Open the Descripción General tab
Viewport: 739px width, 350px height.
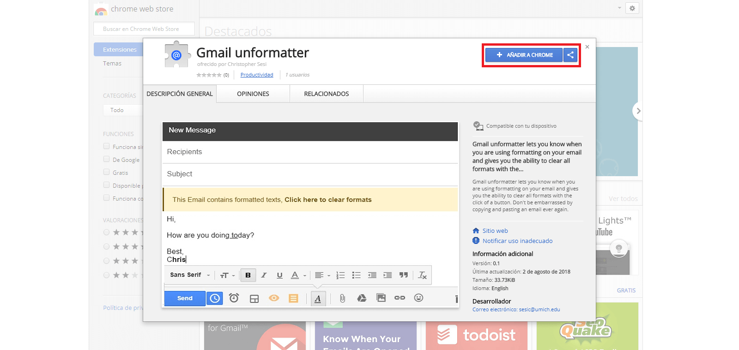[180, 94]
